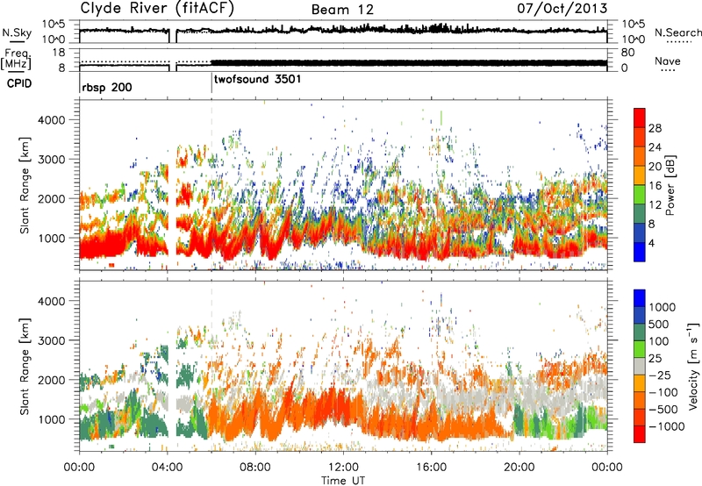Click the 'Beam 12' label
Image resolution: width=702 pixels, height=486 pixels.
click(x=342, y=10)
